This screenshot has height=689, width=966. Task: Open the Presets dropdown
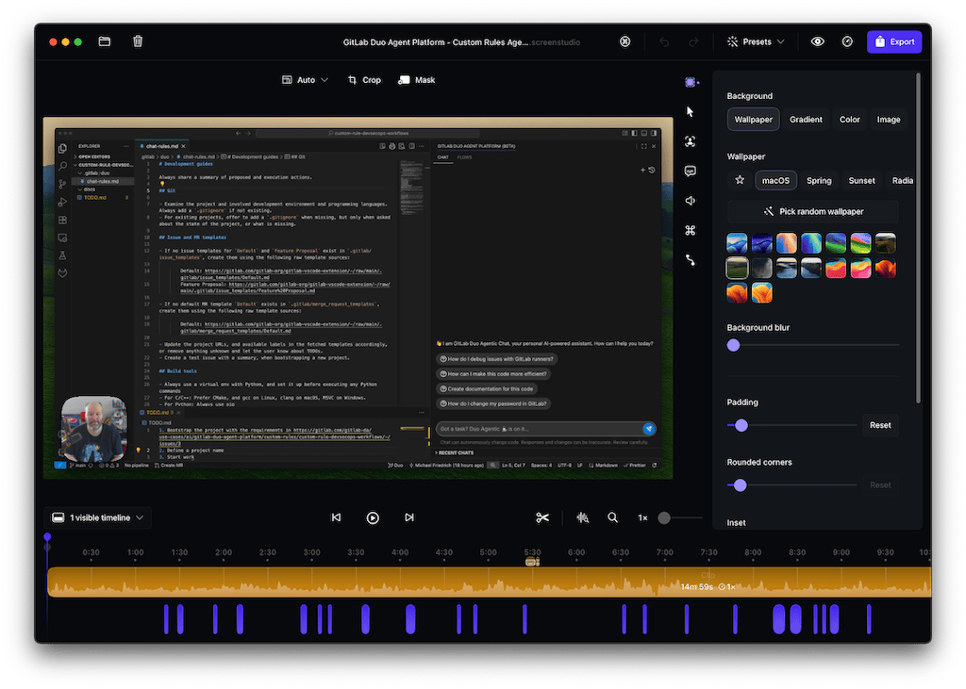click(x=756, y=41)
